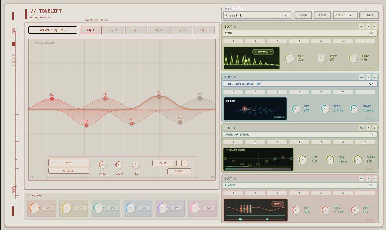Open the COMB effect dropdown in Slot A

[300, 33]
